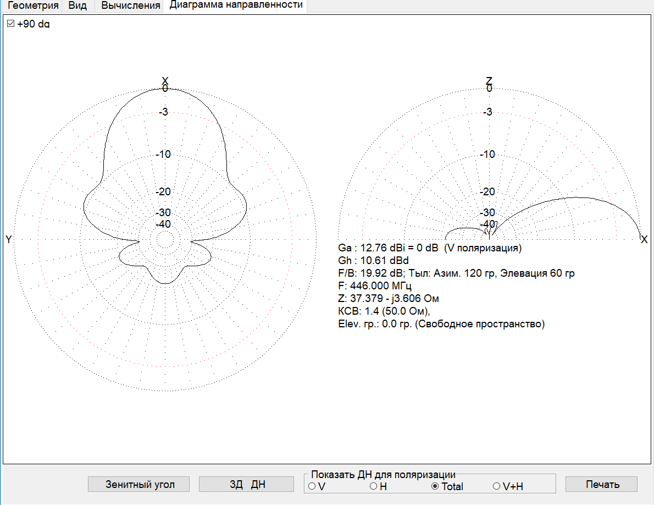This screenshot has width=654, height=505.
Task: Choose the H polarization radio button
Action: pos(373,486)
